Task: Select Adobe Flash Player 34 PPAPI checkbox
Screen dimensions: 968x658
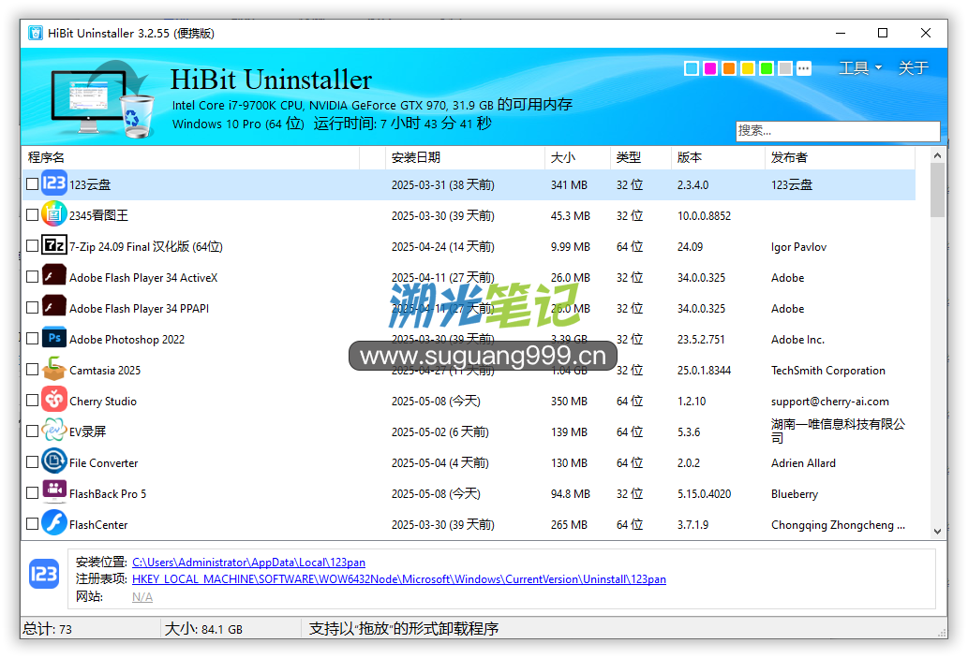Action: click(32, 307)
